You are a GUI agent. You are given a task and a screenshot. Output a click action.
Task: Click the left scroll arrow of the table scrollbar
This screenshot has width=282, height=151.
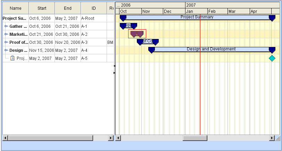(x=5, y=138)
